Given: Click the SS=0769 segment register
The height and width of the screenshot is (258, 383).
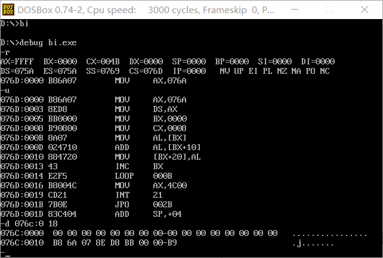Looking at the screenshot, I should (103, 71).
